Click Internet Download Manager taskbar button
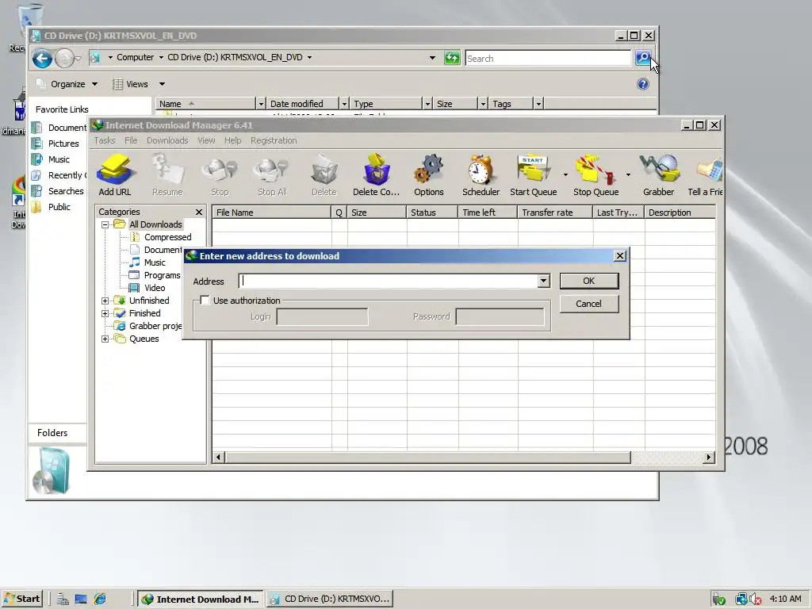 point(201,599)
